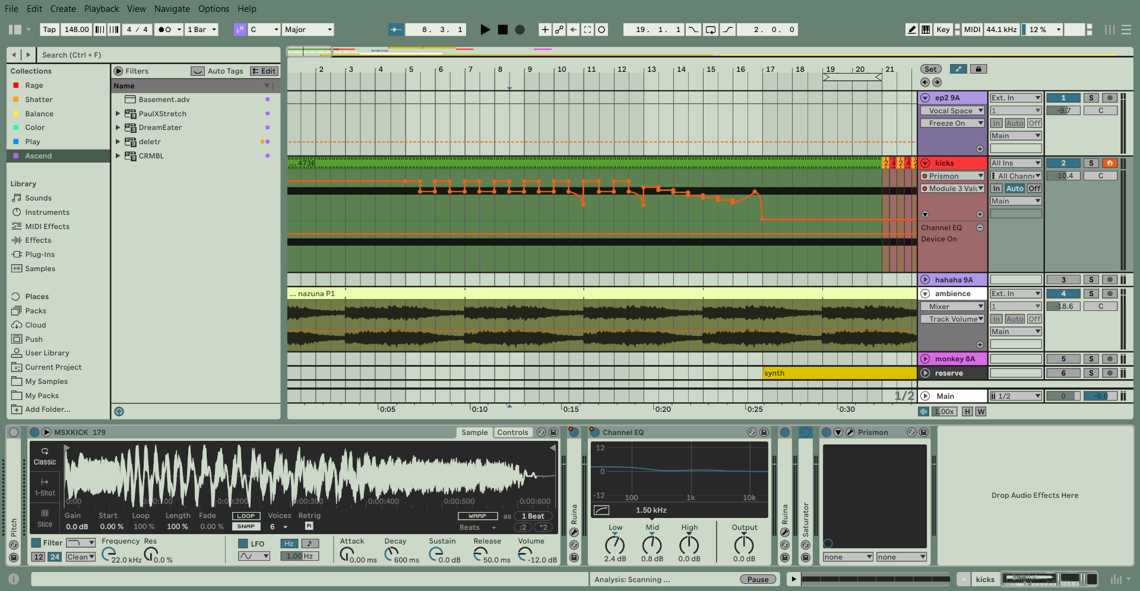
Task: Open the 1 Bar quantization dropdown
Action: (x=202, y=30)
